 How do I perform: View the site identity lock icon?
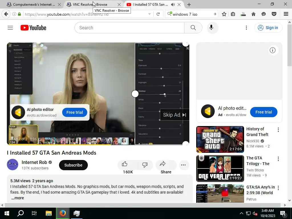click(x=19, y=14)
